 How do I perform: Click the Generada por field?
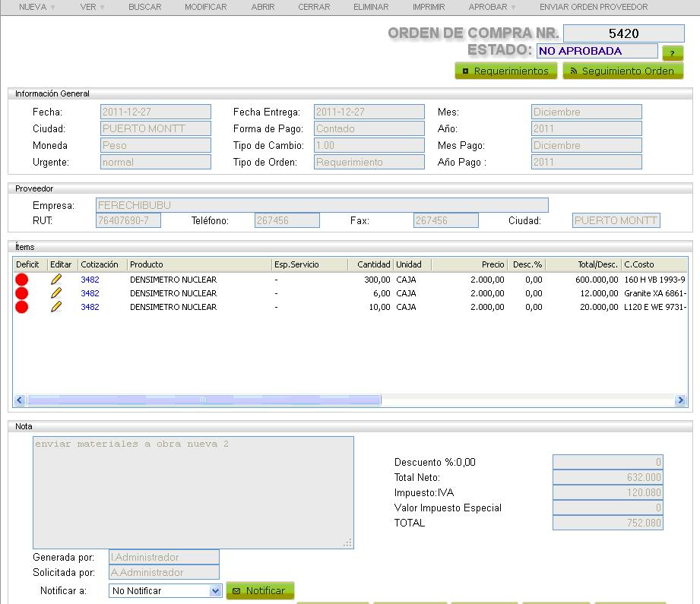tap(164, 557)
